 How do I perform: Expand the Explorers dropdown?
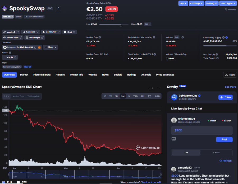(30, 32)
